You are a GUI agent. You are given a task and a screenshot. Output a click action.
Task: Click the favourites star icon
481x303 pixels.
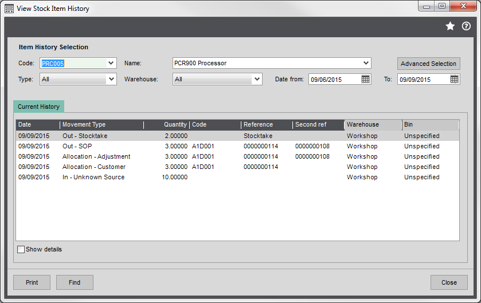tap(450, 26)
